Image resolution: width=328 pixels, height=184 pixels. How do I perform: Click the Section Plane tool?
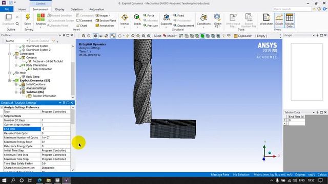[106, 20]
